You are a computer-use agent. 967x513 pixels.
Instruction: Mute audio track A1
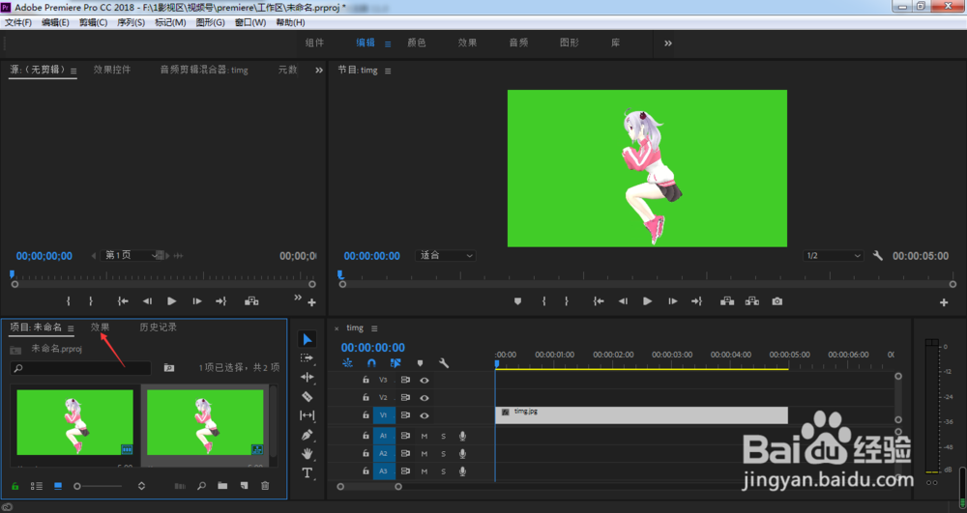[425, 436]
